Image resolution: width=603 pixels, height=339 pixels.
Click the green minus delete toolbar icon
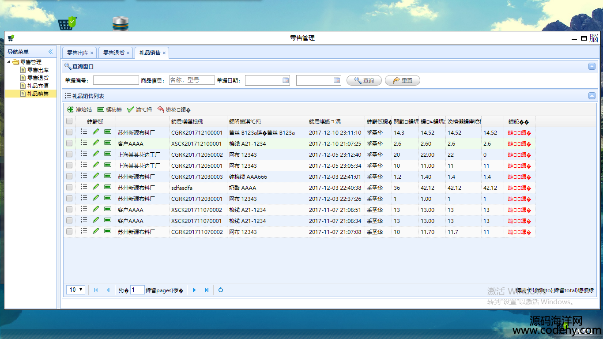[101, 109]
